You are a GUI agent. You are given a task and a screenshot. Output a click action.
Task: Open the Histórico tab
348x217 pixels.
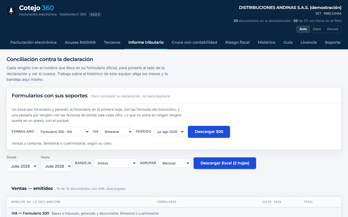pyautogui.click(x=266, y=42)
